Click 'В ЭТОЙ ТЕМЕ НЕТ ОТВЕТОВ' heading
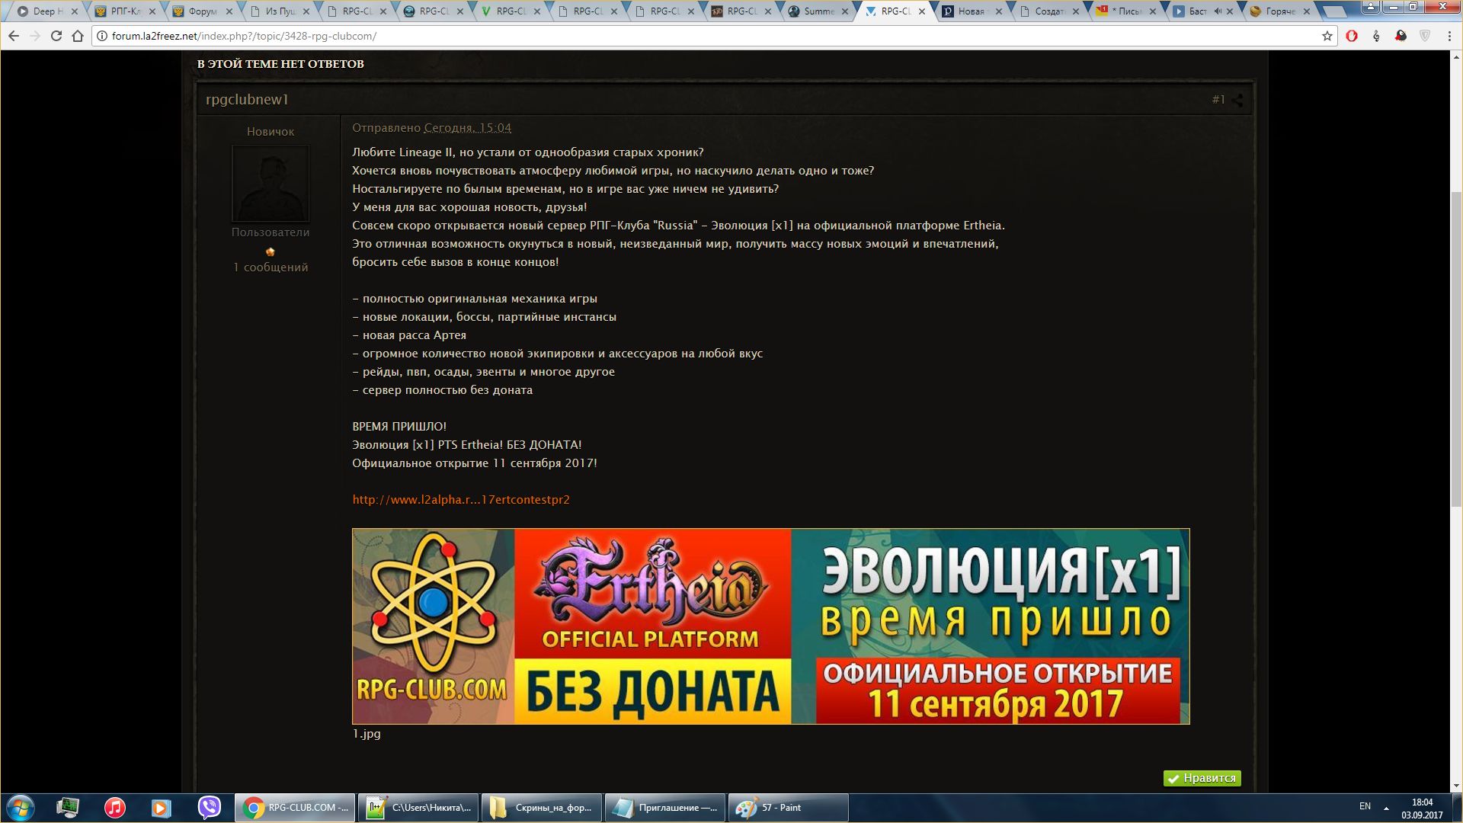Viewport: 1463px width, 823px height. 280,64
